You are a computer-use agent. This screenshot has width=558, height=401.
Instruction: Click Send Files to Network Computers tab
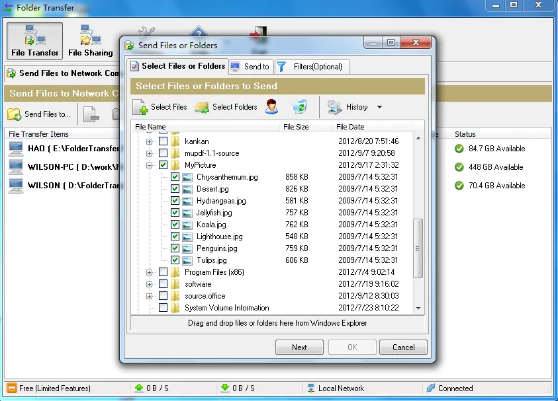pos(64,73)
